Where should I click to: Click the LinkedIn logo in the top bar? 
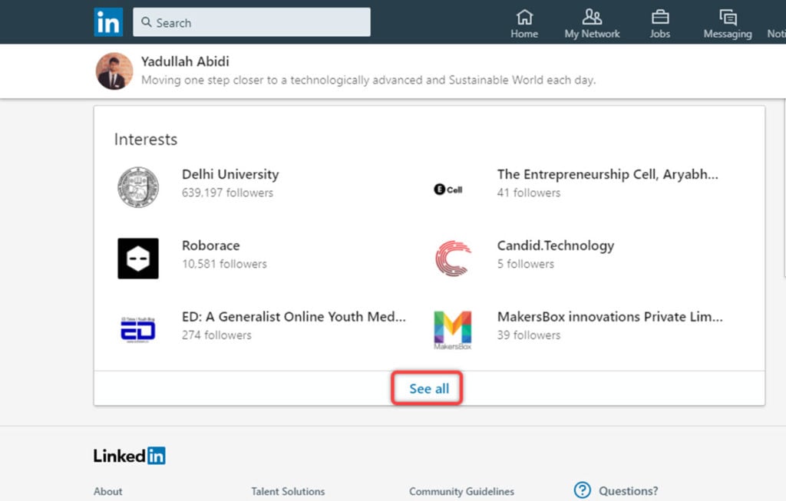pyautogui.click(x=108, y=22)
